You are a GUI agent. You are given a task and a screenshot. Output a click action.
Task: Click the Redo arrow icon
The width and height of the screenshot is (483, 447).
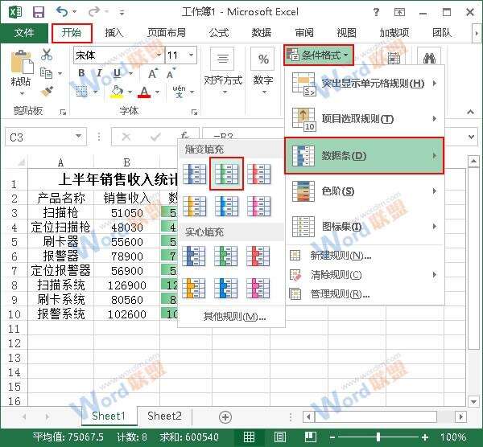[x=94, y=12]
